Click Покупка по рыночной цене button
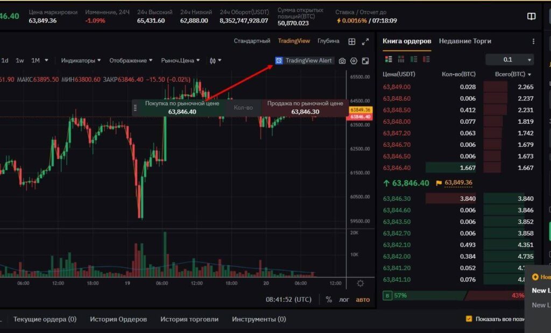The width and height of the screenshot is (551, 333). point(182,108)
